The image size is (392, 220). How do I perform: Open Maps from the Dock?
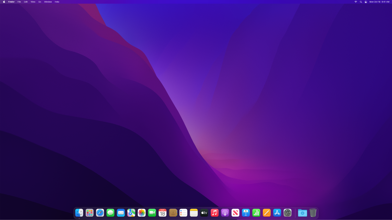[x=131, y=212]
